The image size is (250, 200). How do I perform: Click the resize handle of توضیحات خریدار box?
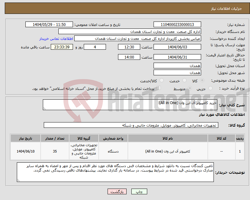pyautogui.click(x=18, y=180)
